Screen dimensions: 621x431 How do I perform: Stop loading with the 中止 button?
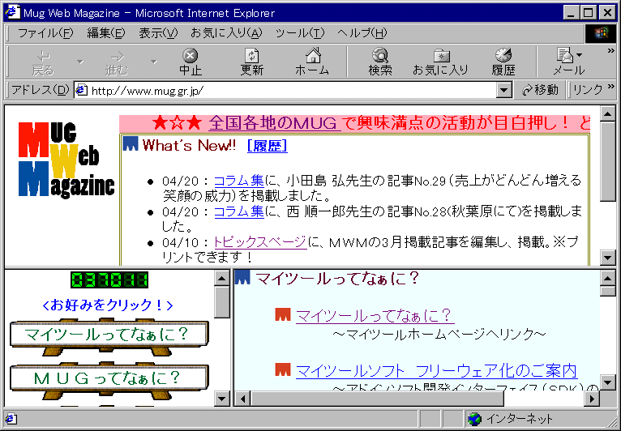[x=191, y=62]
